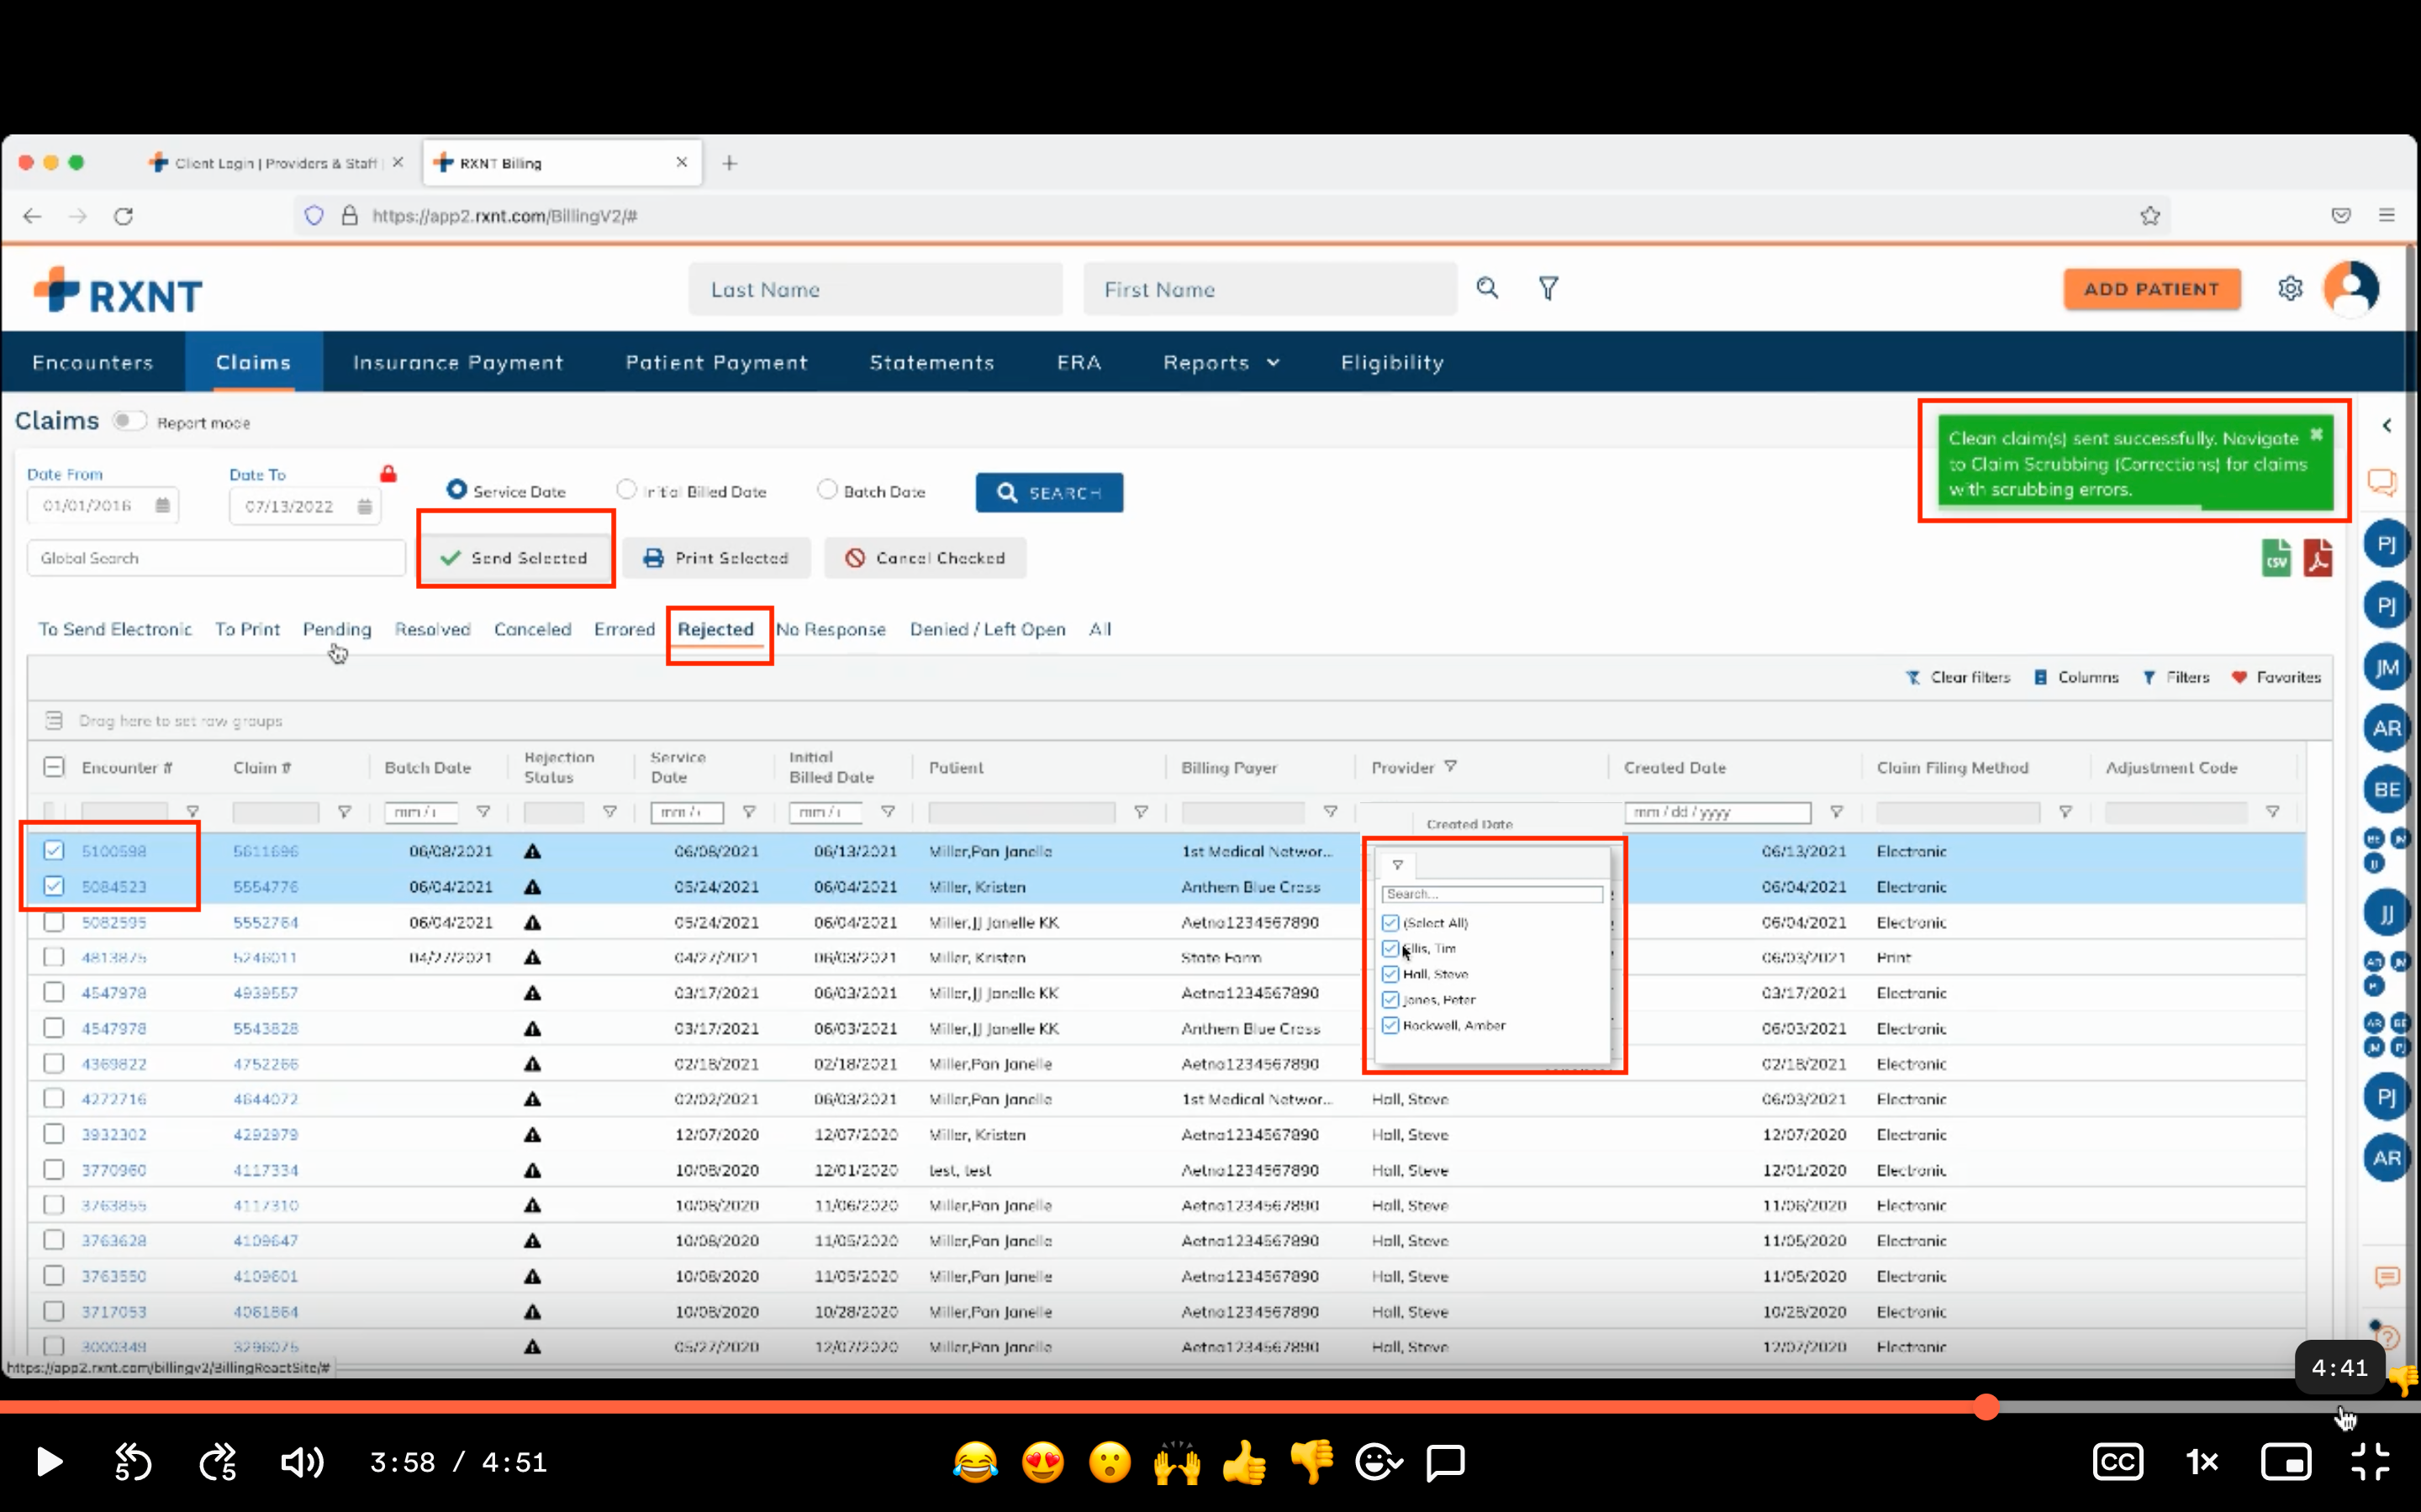Click the ADD PATIENT button
This screenshot has height=1512, width=2421.
(x=2152, y=289)
